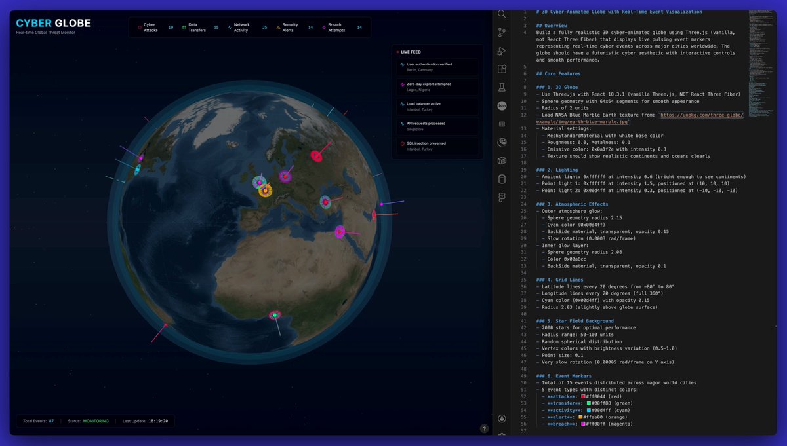Click the question mark help button
This screenshot has height=446, width=787.
click(x=484, y=429)
